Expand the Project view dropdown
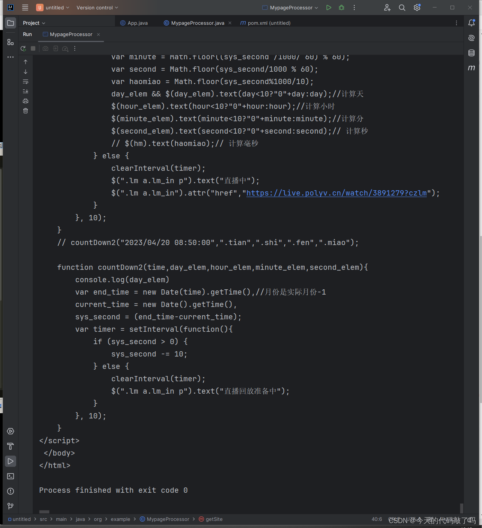 (34, 23)
